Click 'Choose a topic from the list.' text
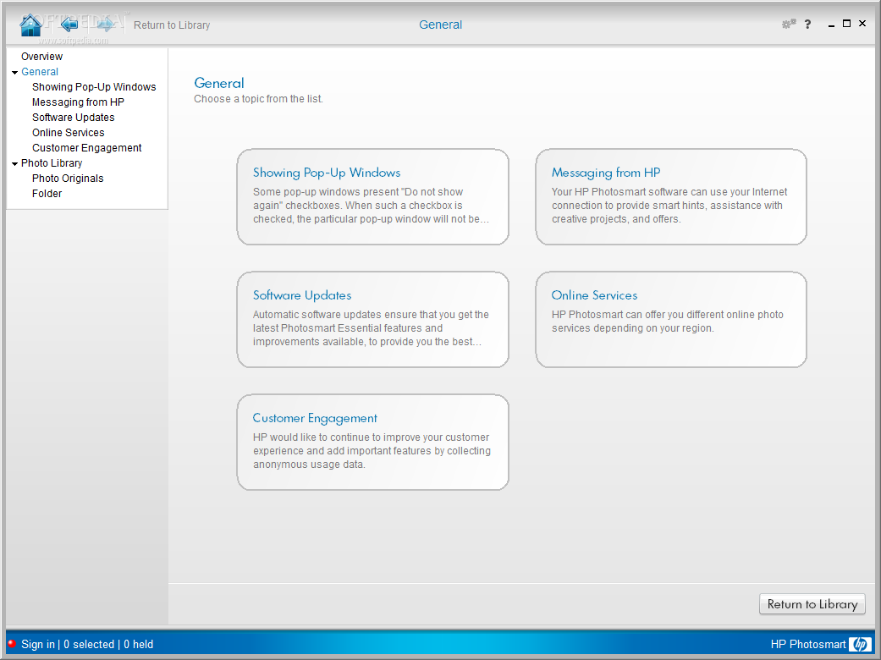The image size is (881, 660). (x=258, y=99)
